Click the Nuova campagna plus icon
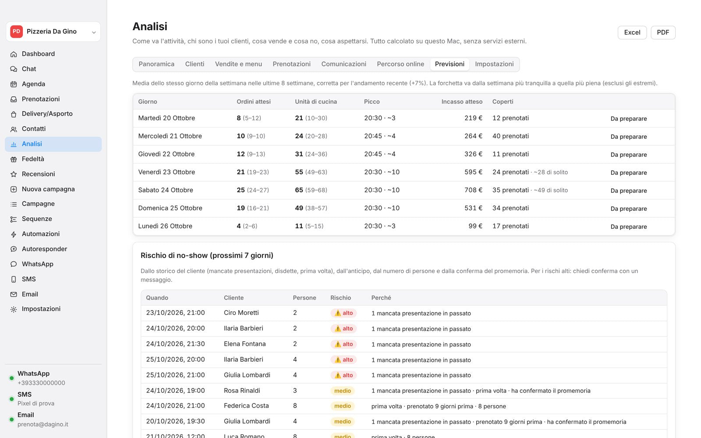Image resolution: width=701 pixels, height=438 pixels. (x=14, y=189)
